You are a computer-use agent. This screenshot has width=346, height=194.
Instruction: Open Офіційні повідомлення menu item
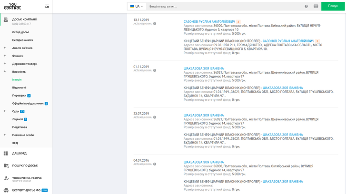click(28, 104)
